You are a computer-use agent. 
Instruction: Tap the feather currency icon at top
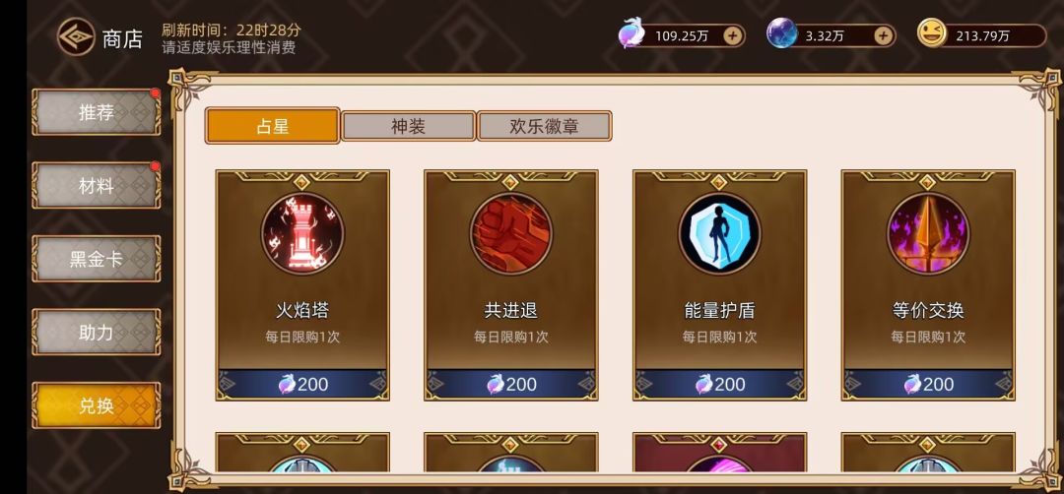tap(632, 33)
